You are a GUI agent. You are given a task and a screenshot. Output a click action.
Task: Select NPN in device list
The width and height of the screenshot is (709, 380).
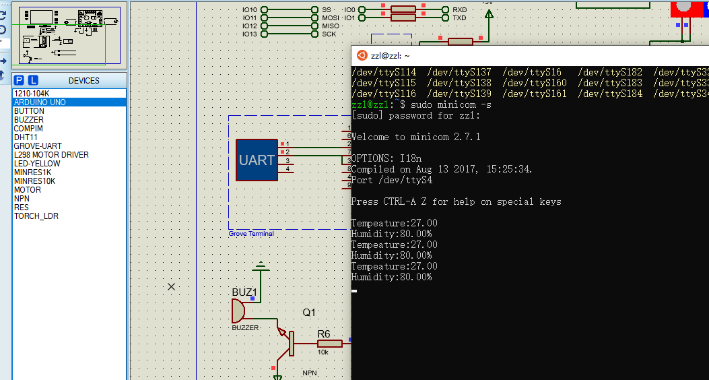click(x=69, y=199)
